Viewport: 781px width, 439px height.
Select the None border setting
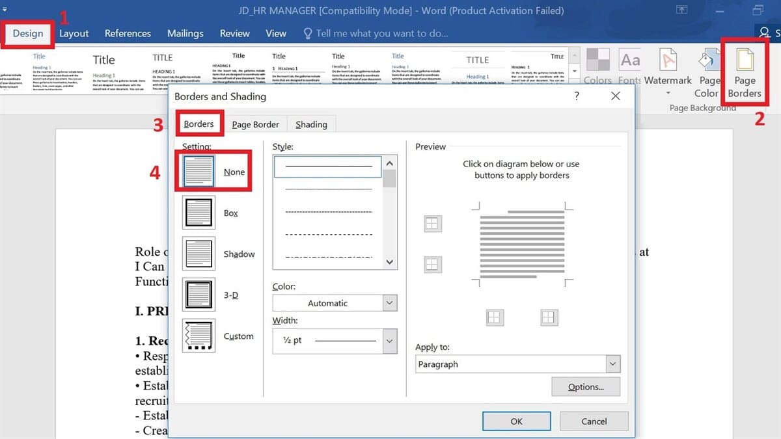[x=213, y=172]
